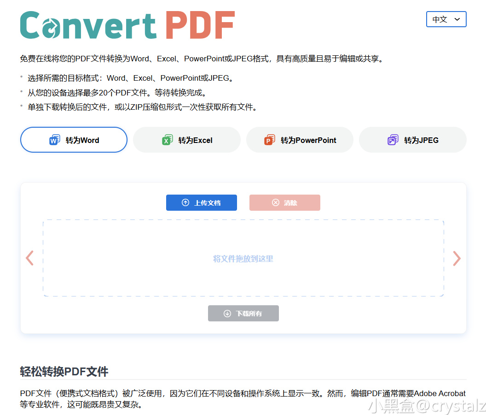The height and width of the screenshot is (415, 486).
Task: Click the 下载所有 download all button
Action: (243, 314)
